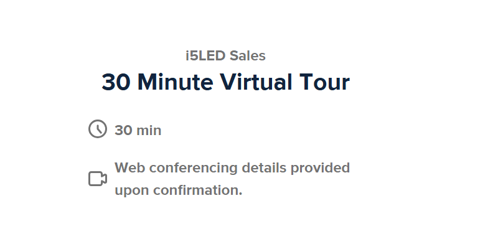
Task: Click the video camera conferencing icon
Action: pyautogui.click(x=98, y=179)
